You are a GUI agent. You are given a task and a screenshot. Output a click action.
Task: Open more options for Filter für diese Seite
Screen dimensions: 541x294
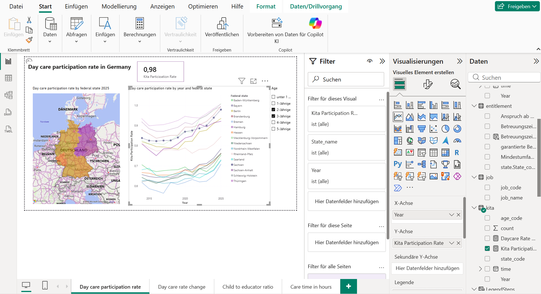pos(382,226)
